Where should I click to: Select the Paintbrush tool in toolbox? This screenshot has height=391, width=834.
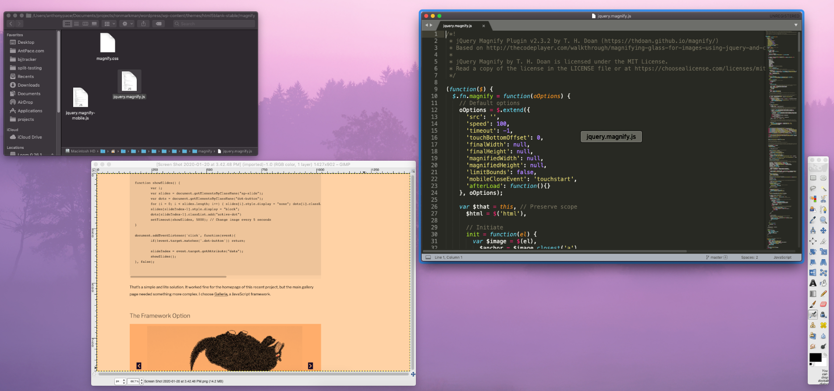(813, 304)
